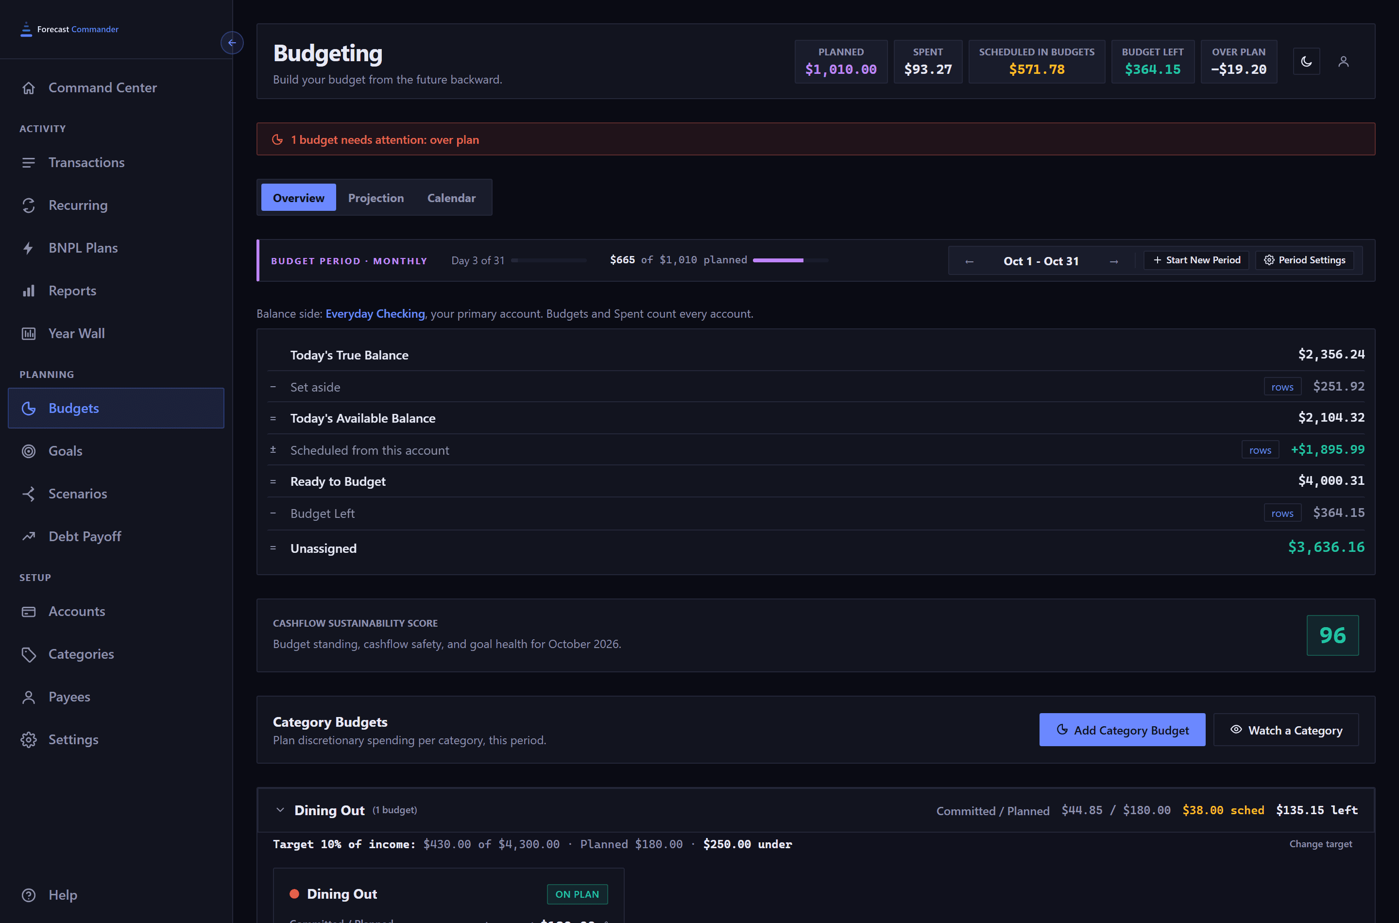Toggle dark mode with the moon icon

pyautogui.click(x=1306, y=61)
